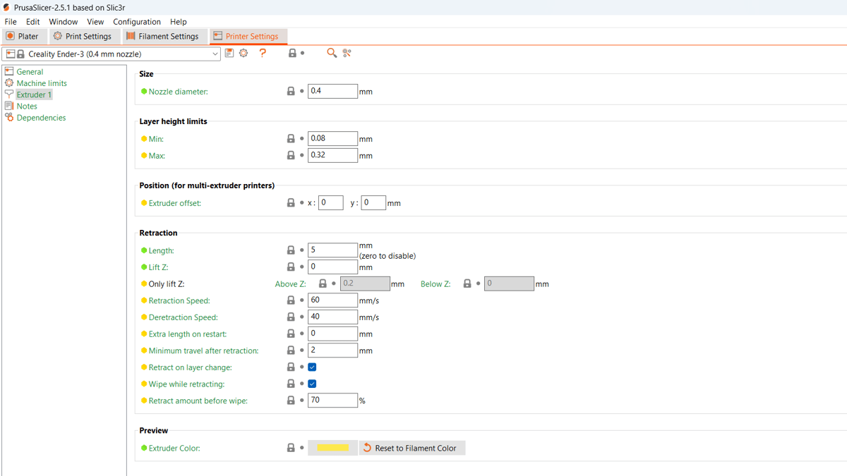Click Reset to Filament Color button
Viewport: 847px width, 476px height.
point(412,448)
